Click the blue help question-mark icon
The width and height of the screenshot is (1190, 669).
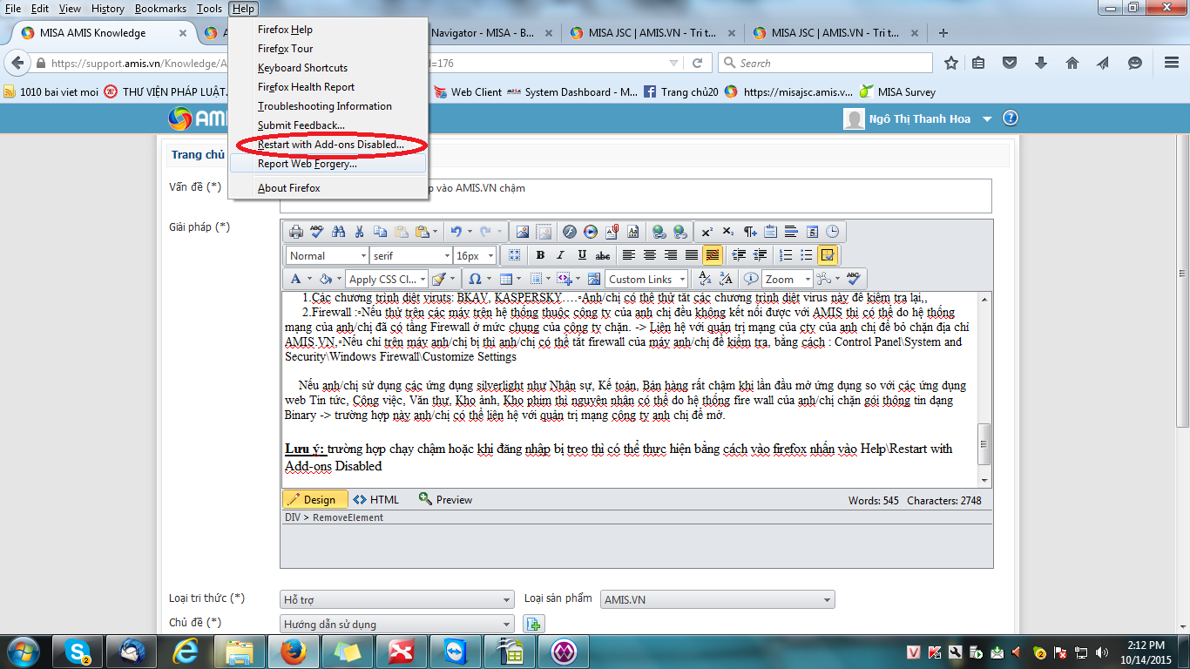(1010, 118)
